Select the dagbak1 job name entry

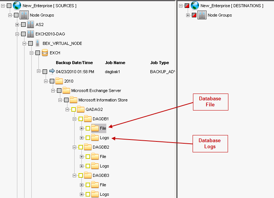coord(113,71)
